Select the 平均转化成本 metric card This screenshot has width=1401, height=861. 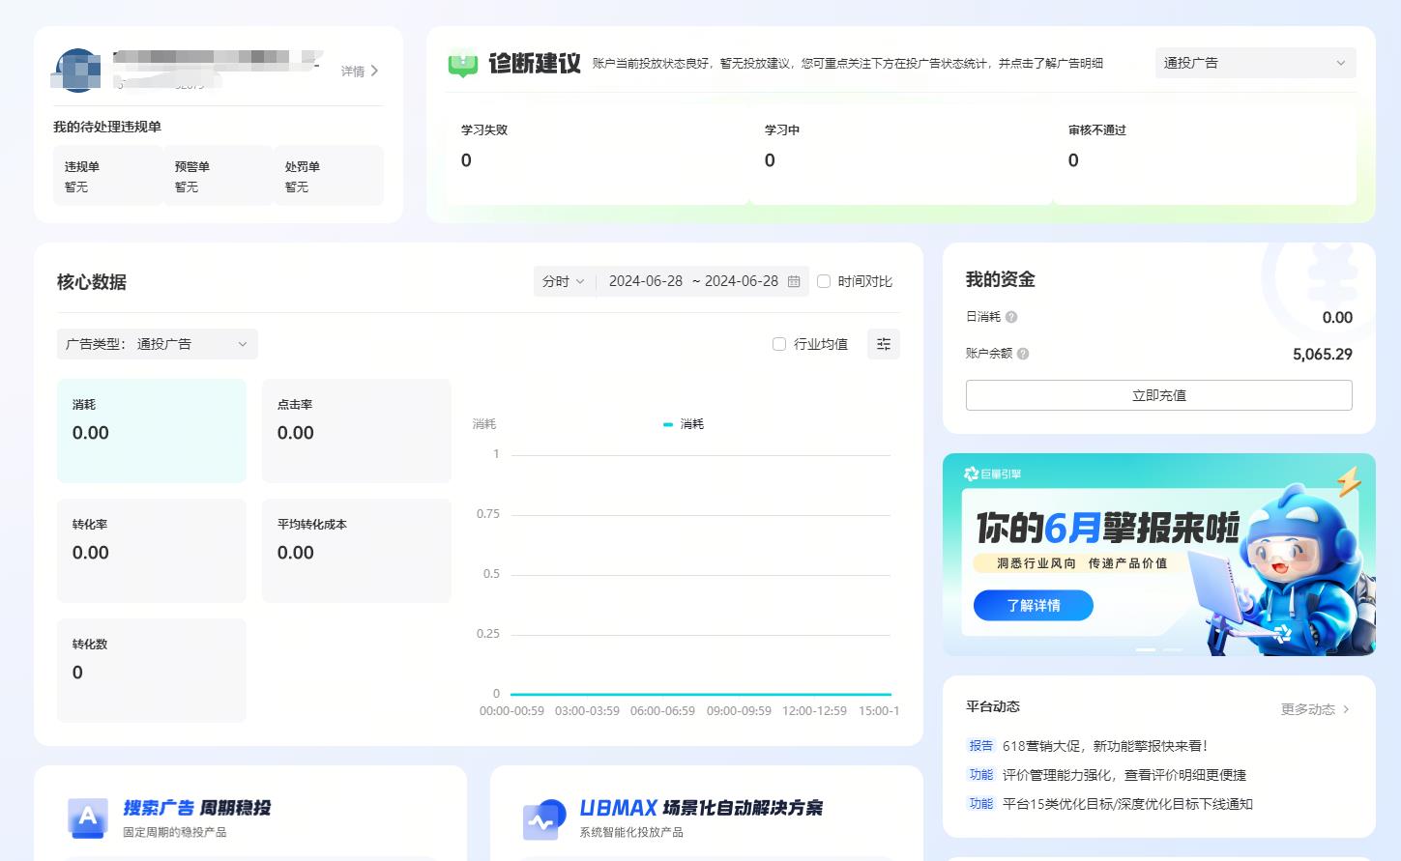click(357, 551)
